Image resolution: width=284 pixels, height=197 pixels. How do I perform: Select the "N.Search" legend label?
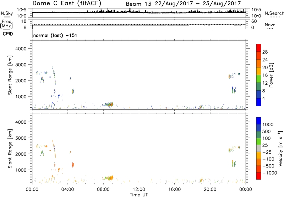coord(274,13)
